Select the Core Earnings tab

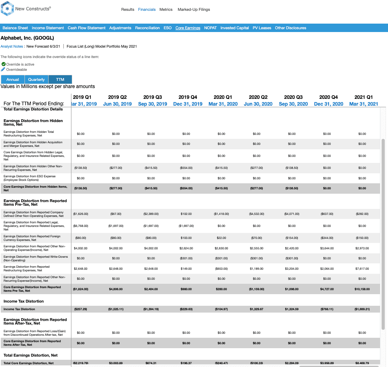click(x=188, y=28)
